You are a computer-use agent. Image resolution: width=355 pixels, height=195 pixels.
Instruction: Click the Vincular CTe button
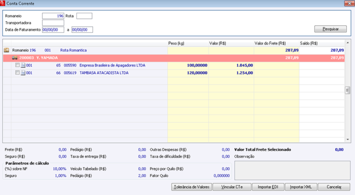click(232, 187)
